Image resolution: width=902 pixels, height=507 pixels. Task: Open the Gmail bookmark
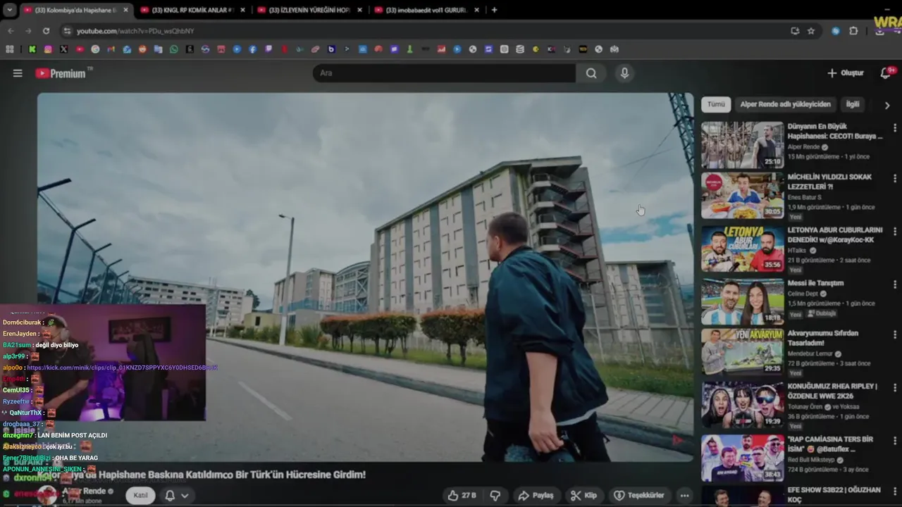111,49
